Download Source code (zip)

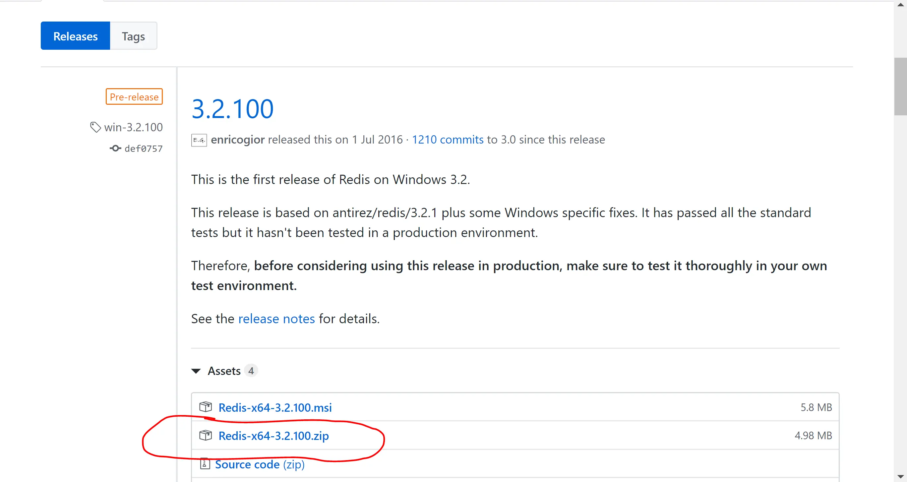(x=260, y=464)
